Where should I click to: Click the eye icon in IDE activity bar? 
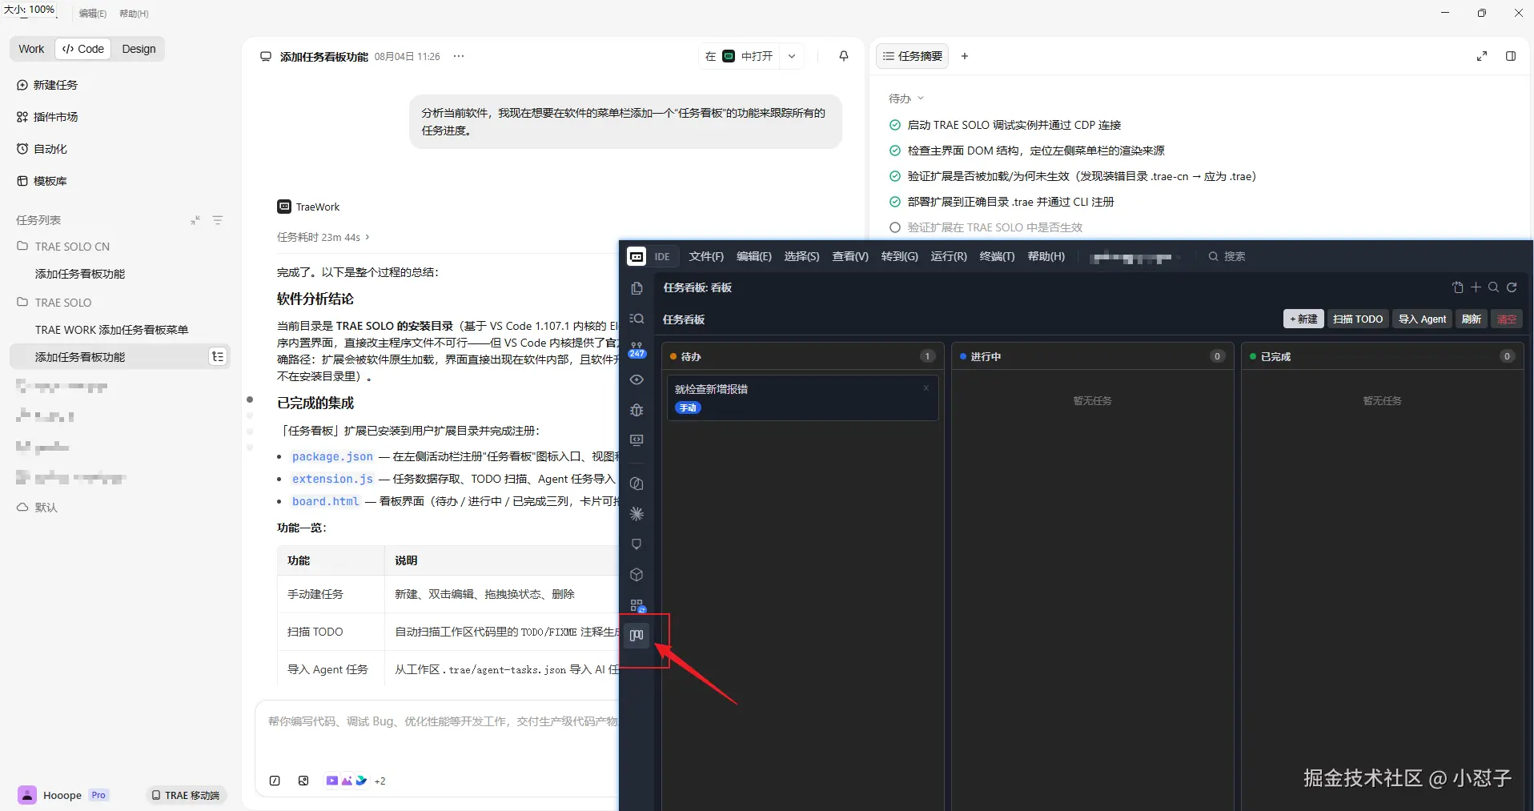636,379
